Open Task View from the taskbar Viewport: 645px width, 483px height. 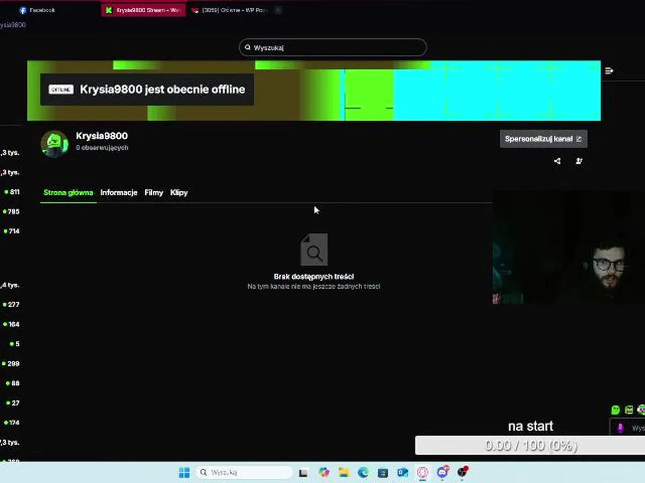tap(303, 473)
